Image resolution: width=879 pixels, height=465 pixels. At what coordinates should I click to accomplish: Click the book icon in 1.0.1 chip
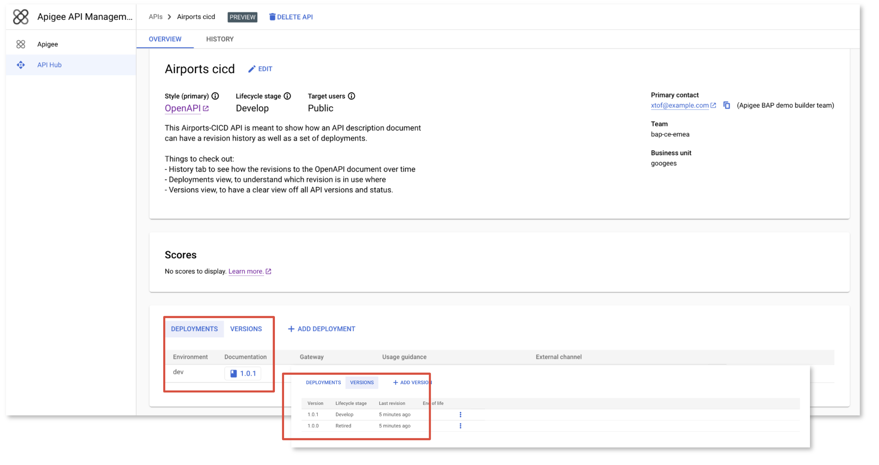click(x=233, y=373)
